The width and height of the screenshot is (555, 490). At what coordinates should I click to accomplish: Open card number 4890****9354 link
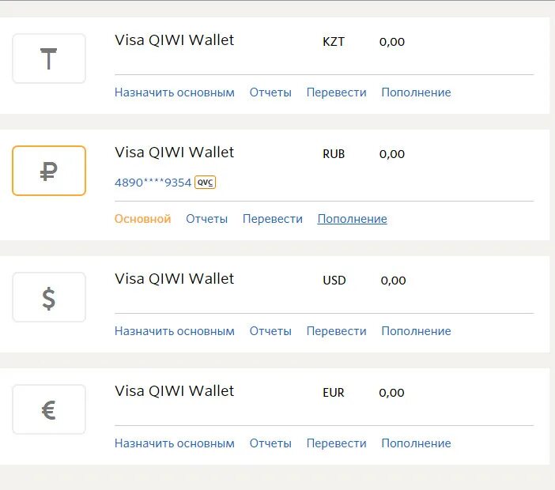click(153, 183)
